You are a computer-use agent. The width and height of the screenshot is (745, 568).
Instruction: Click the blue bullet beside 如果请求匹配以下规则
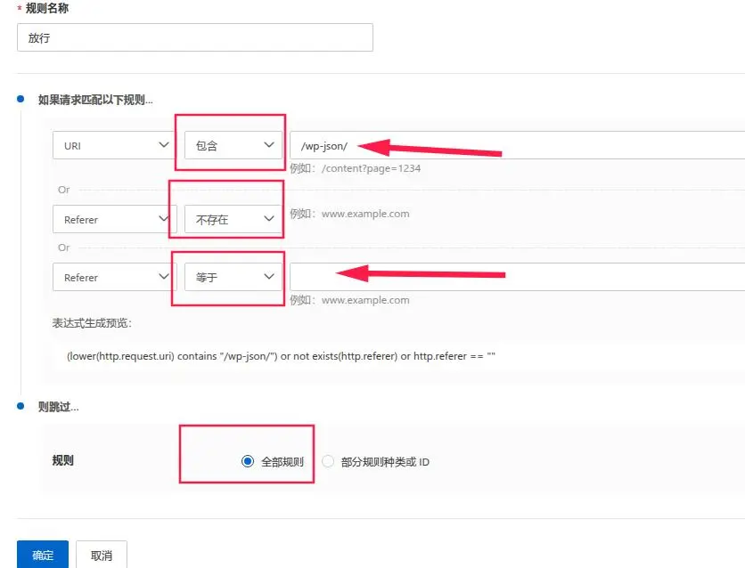click(x=20, y=100)
